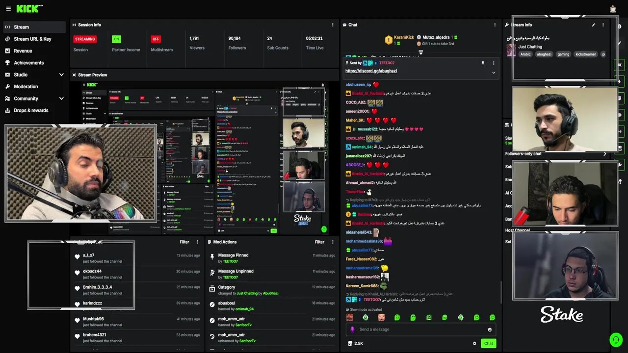Open the hamburger menu beside the KICK logo
The image size is (628, 353).
tap(8, 9)
